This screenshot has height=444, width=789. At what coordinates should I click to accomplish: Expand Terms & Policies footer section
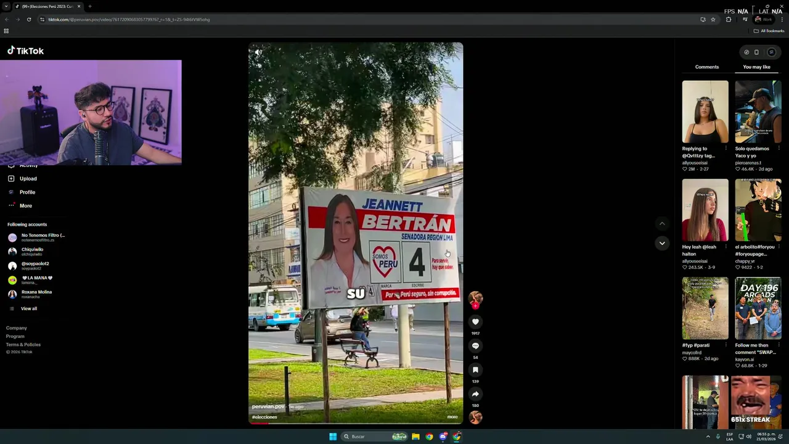(23, 345)
